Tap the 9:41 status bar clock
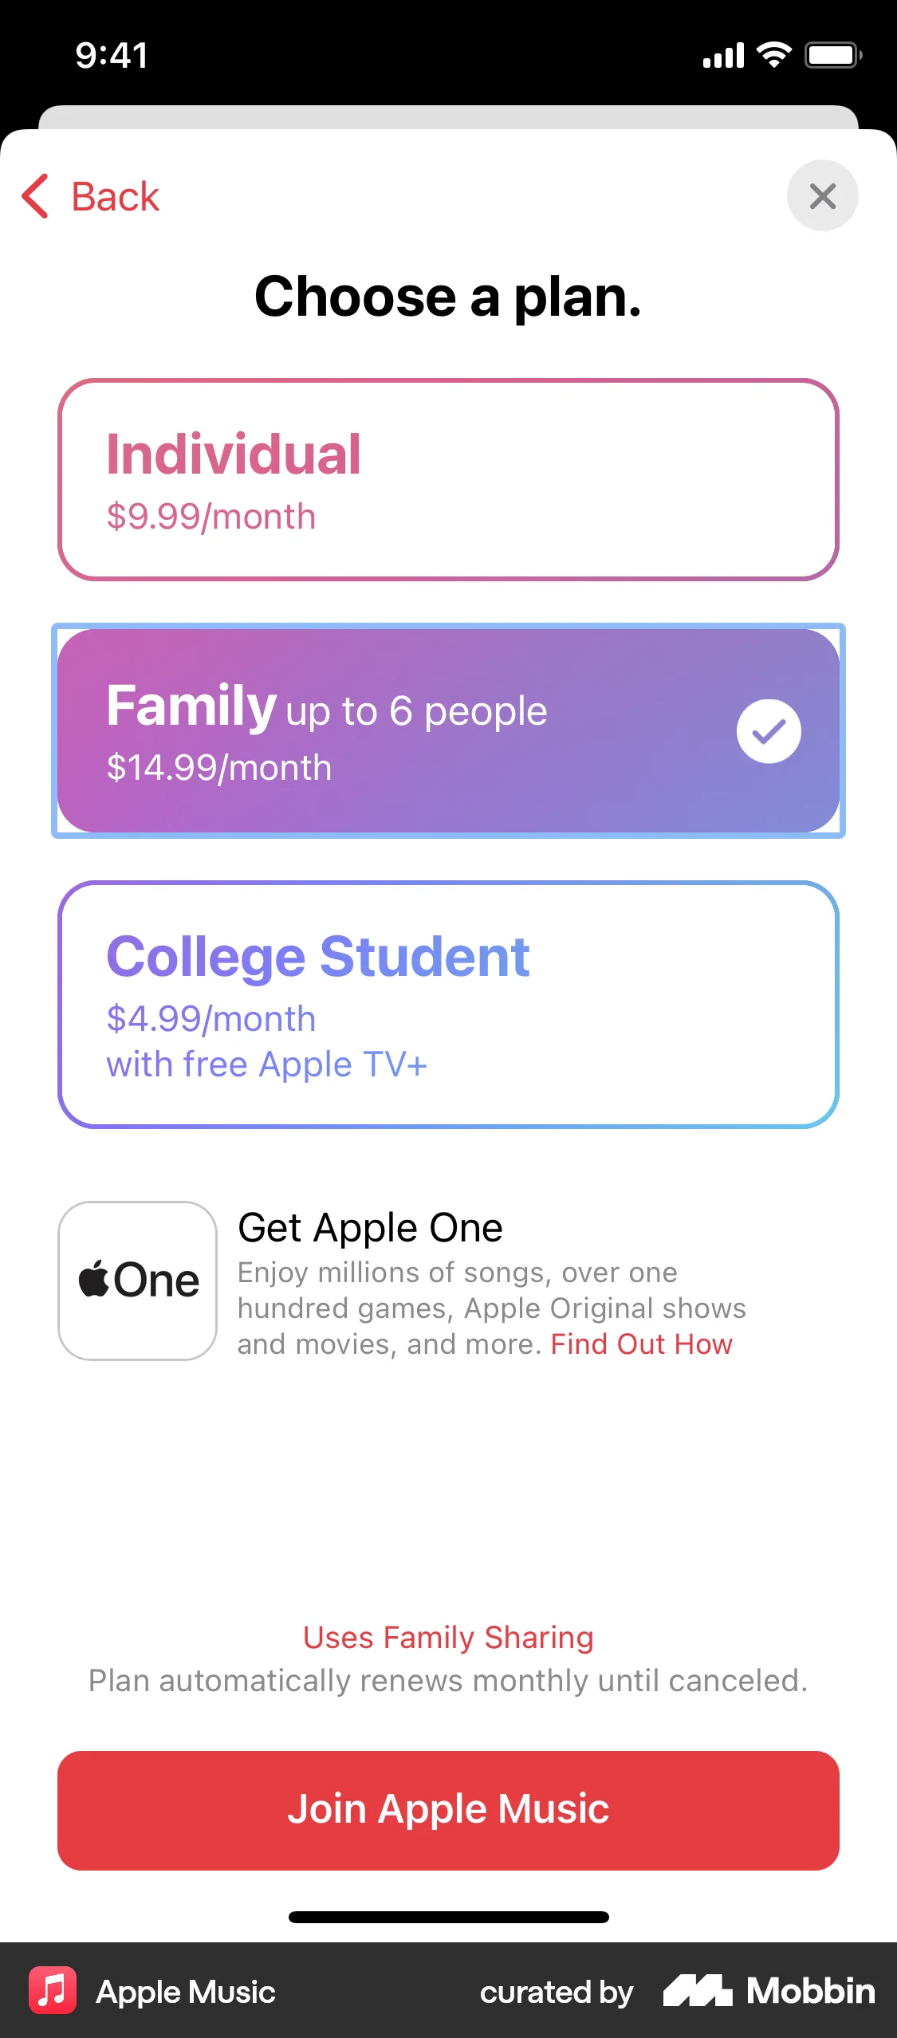 pyautogui.click(x=112, y=56)
